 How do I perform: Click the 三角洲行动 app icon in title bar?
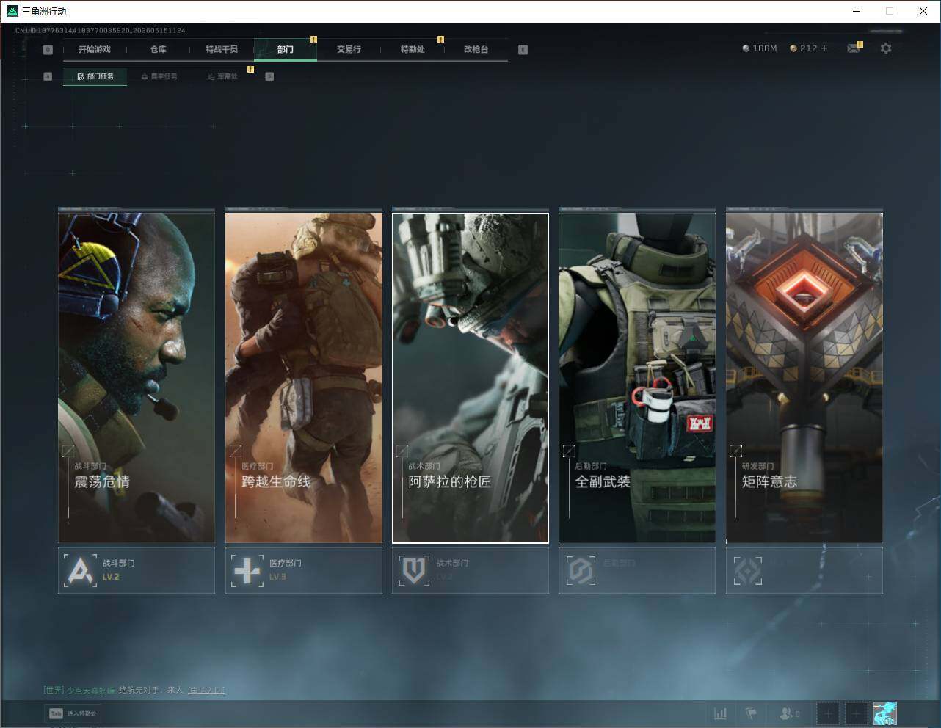click(x=12, y=11)
